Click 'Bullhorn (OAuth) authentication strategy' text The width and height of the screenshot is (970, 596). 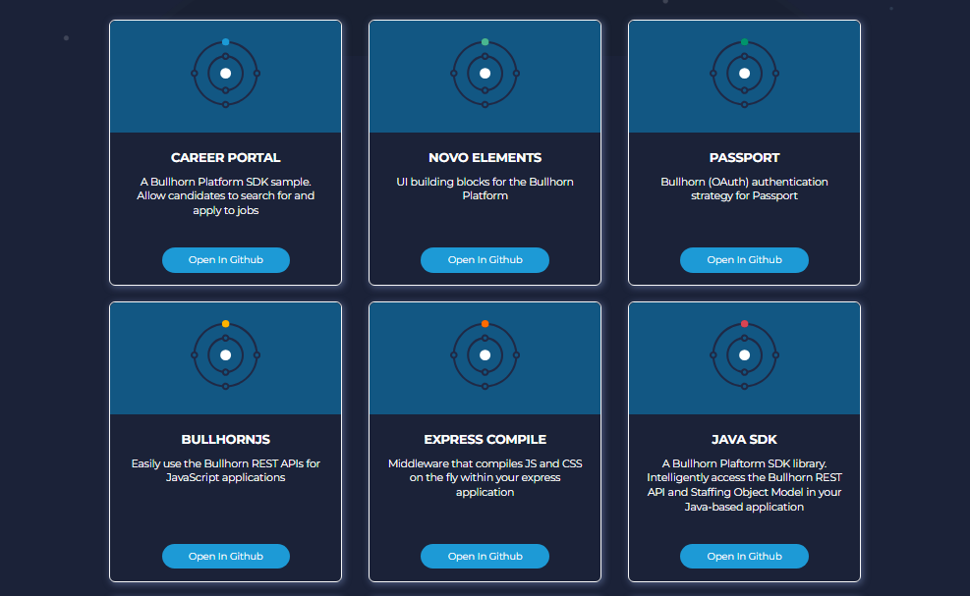tap(744, 189)
